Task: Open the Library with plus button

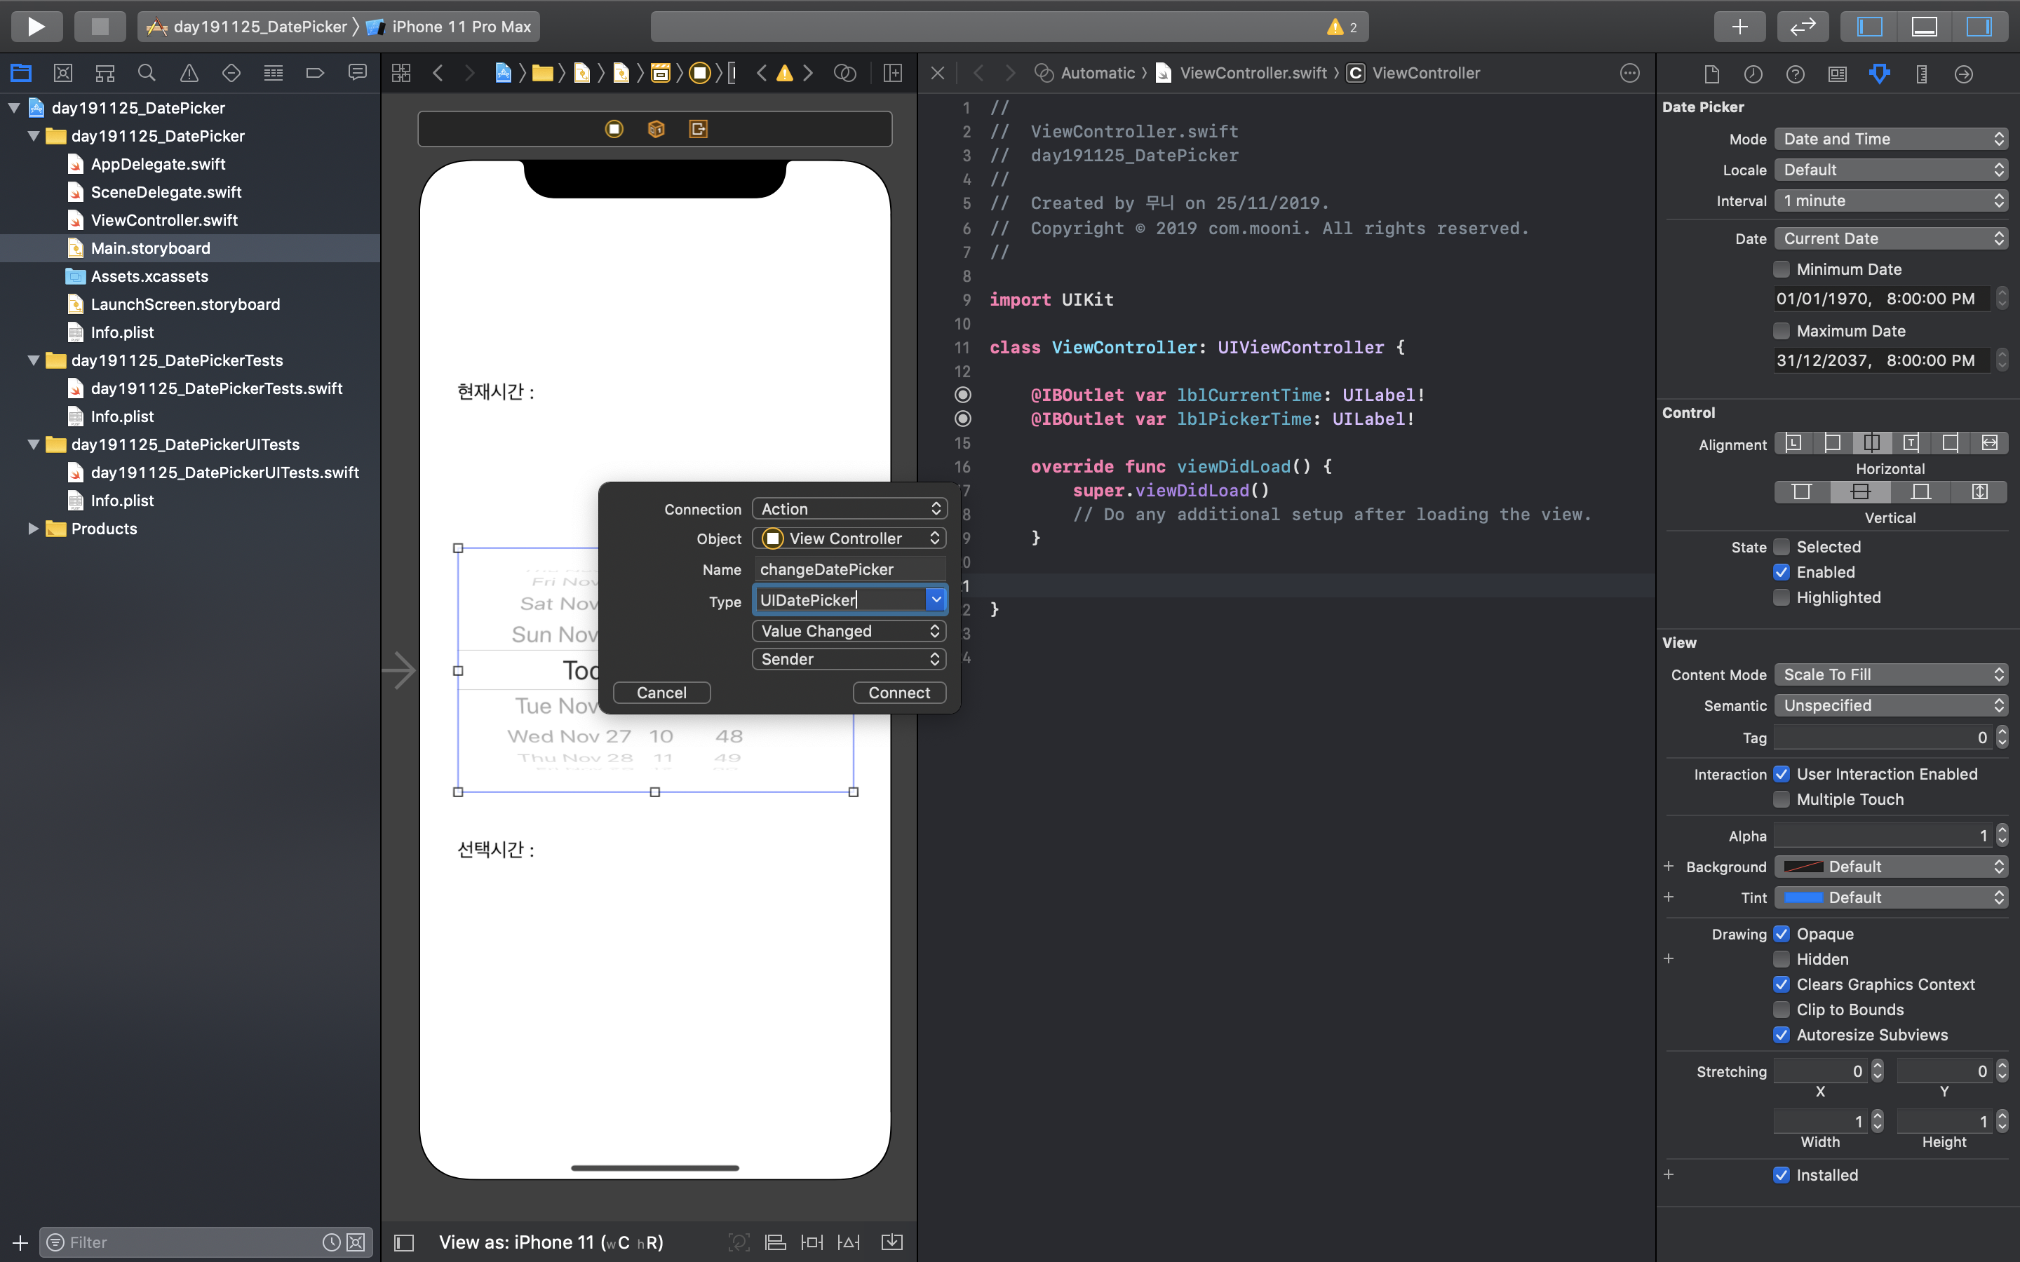Action: click(x=1739, y=26)
